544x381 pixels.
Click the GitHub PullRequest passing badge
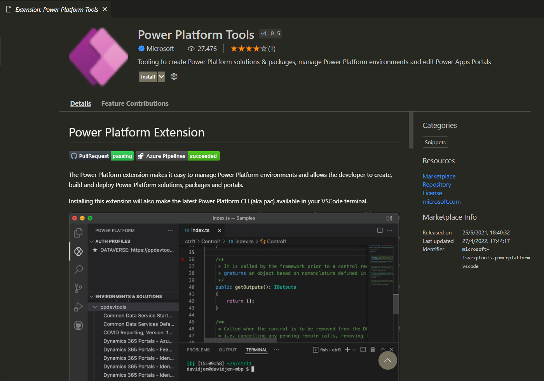point(101,156)
